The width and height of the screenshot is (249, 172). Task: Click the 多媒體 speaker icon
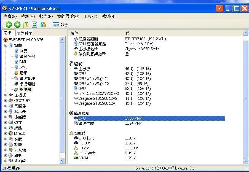(x=11, y=117)
